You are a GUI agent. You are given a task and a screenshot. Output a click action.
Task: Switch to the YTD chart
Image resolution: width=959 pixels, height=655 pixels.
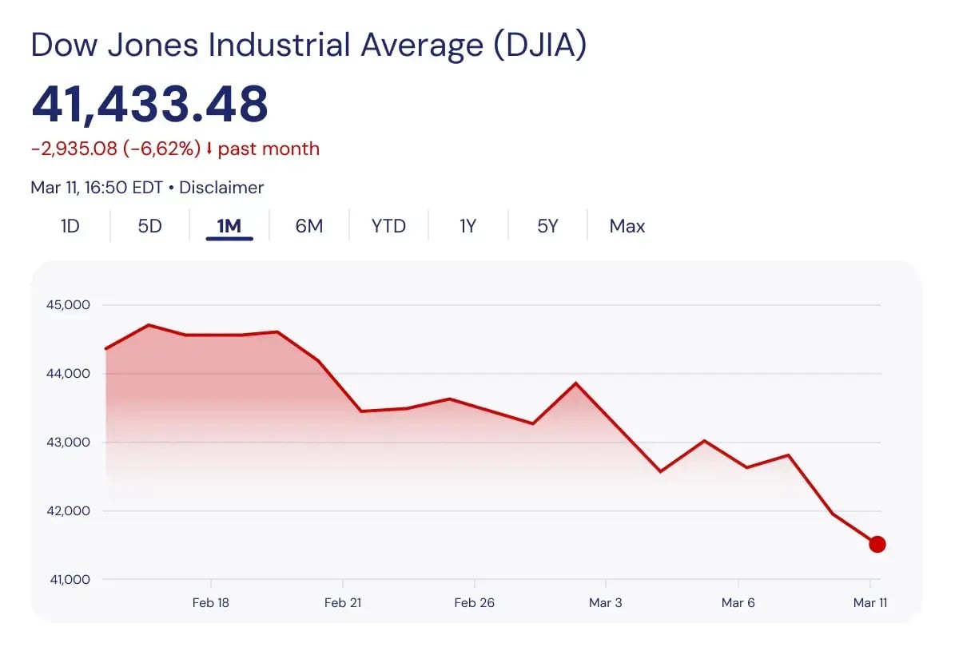(388, 226)
